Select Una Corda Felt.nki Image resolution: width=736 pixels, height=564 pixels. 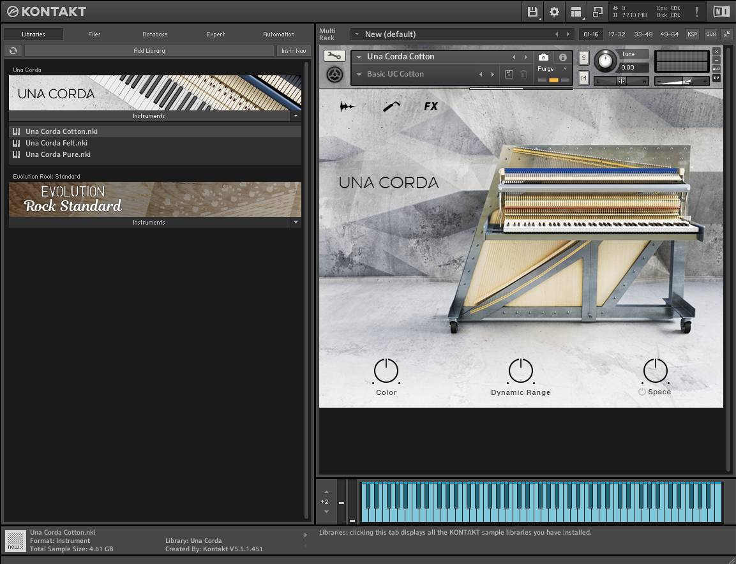[155, 143]
